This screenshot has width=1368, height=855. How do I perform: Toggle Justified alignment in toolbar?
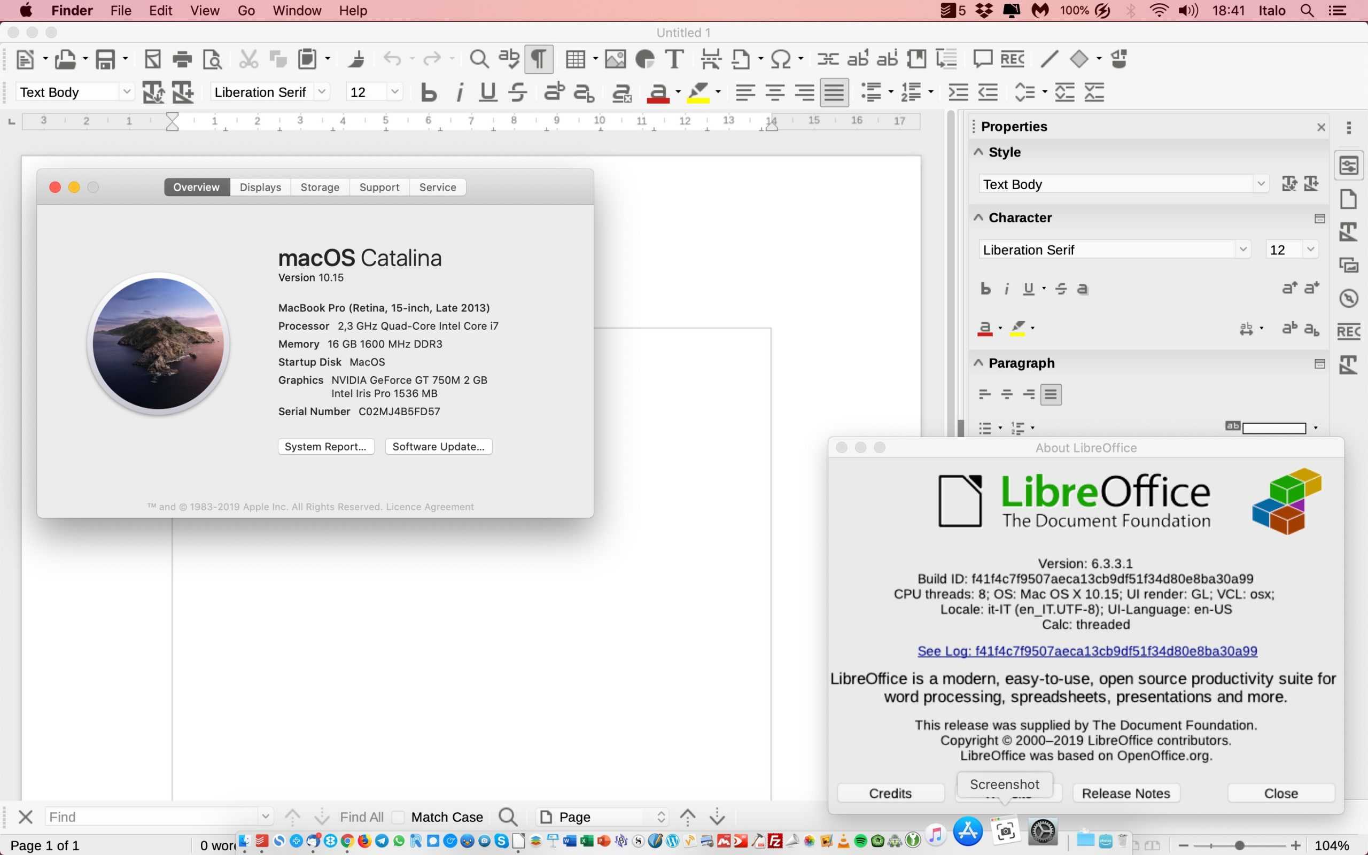(x=834, y=92)
